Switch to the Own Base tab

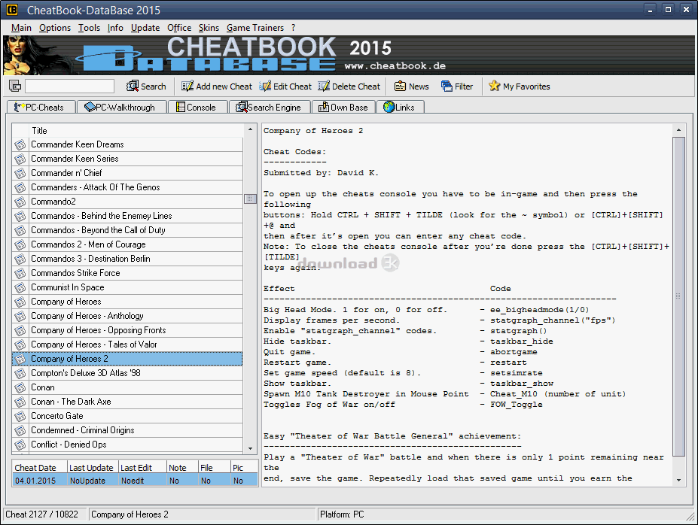coord(343,107)
